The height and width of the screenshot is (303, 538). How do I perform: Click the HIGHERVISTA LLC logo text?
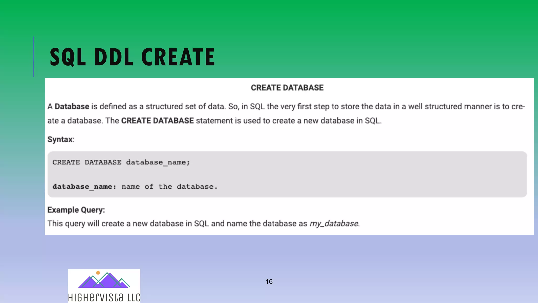click(104, 297)
